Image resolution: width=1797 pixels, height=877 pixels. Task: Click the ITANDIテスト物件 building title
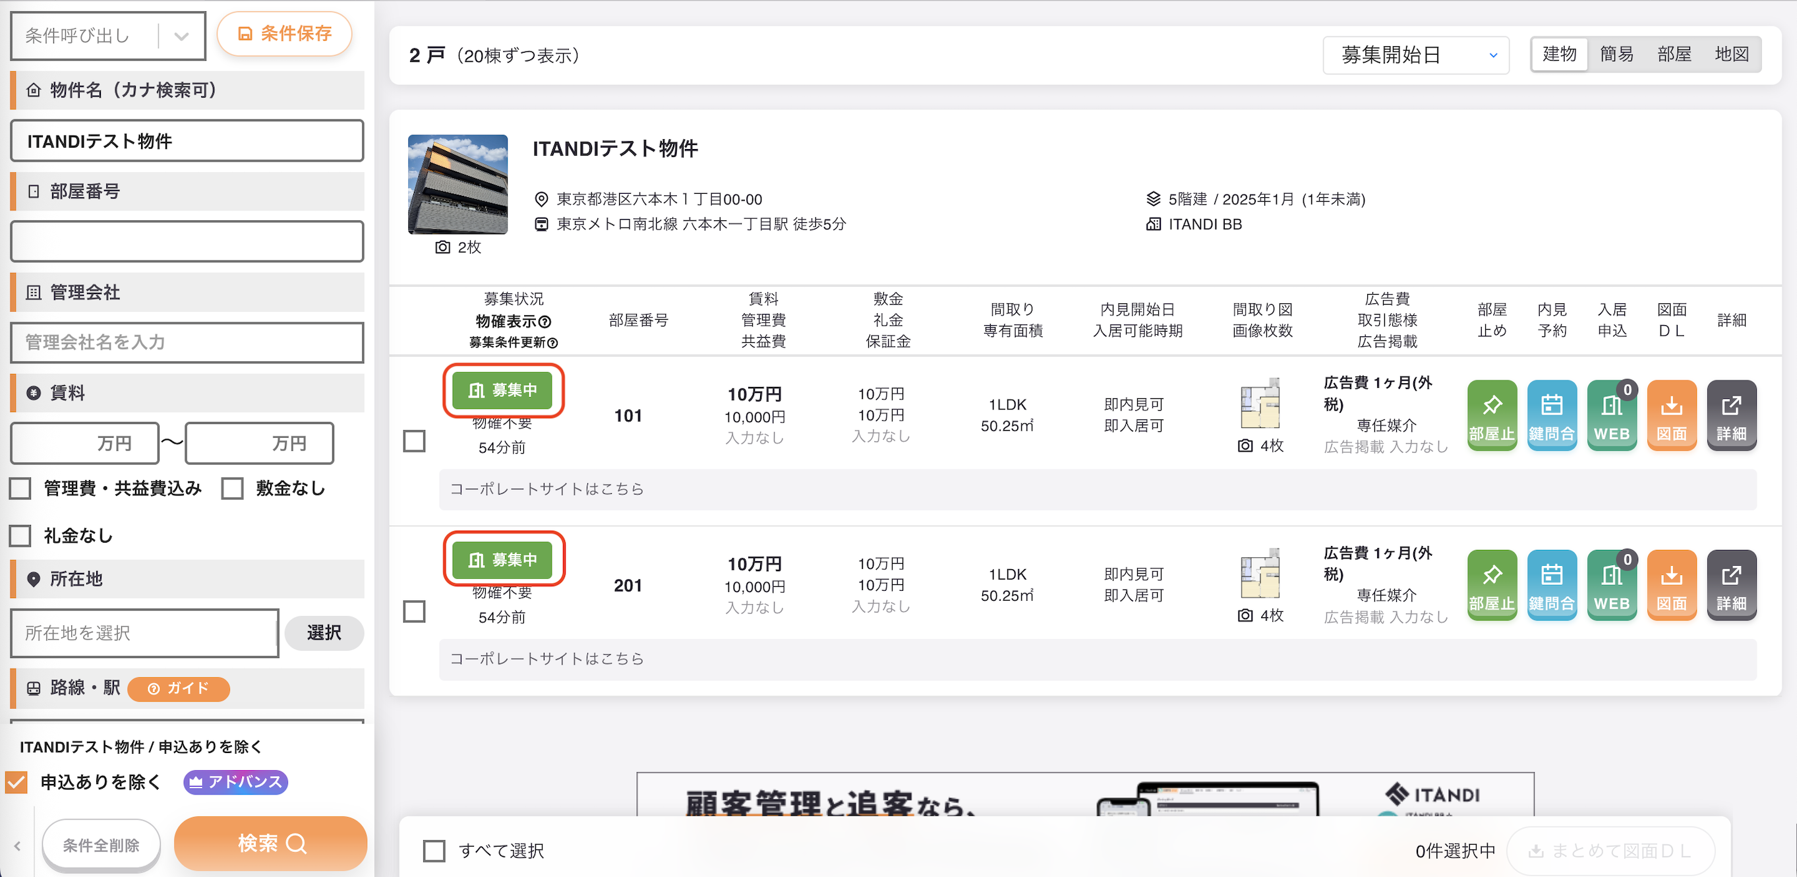point(615,148)
